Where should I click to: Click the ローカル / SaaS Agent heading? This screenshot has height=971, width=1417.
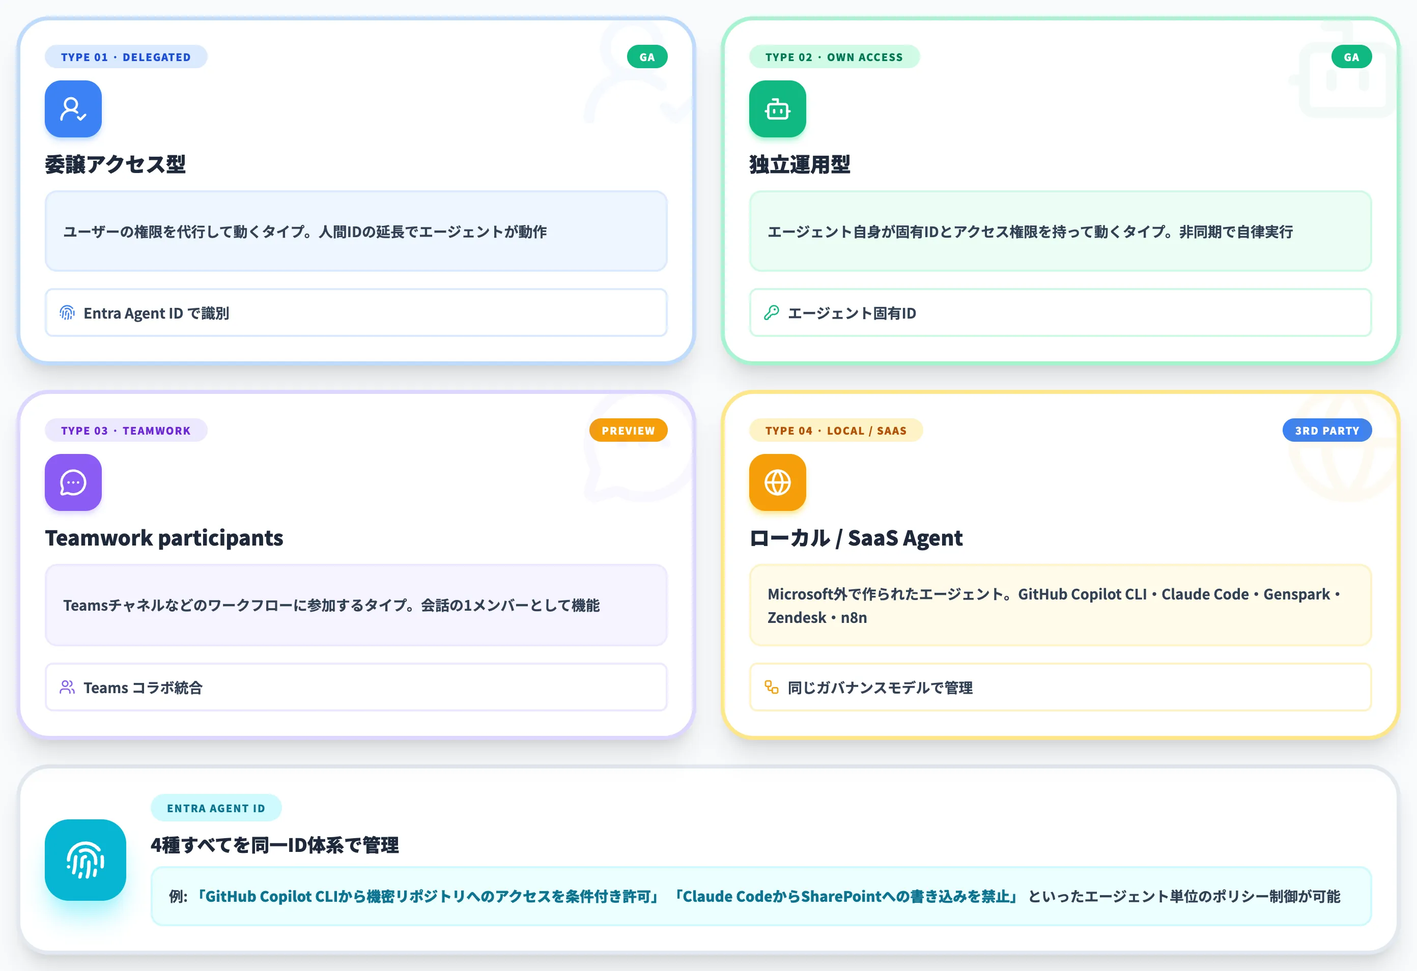click(856, 537)
